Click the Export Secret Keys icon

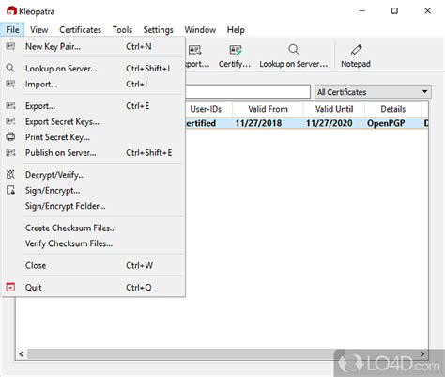(10, 121)
